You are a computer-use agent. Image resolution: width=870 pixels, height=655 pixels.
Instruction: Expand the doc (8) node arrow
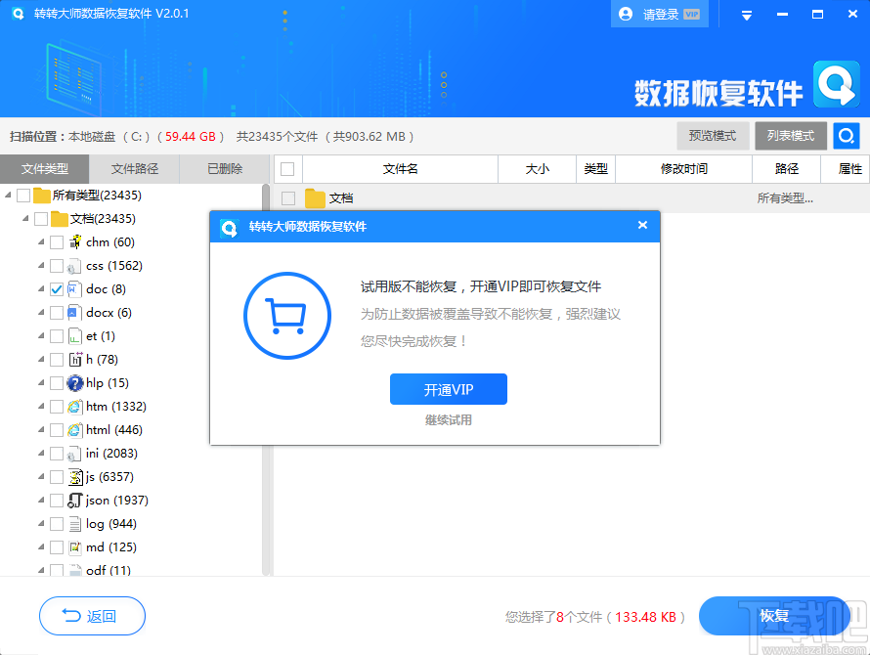click(x=41, y=288)
